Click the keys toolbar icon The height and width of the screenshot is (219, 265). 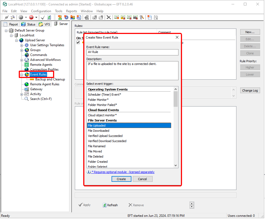tap(142, 17)
